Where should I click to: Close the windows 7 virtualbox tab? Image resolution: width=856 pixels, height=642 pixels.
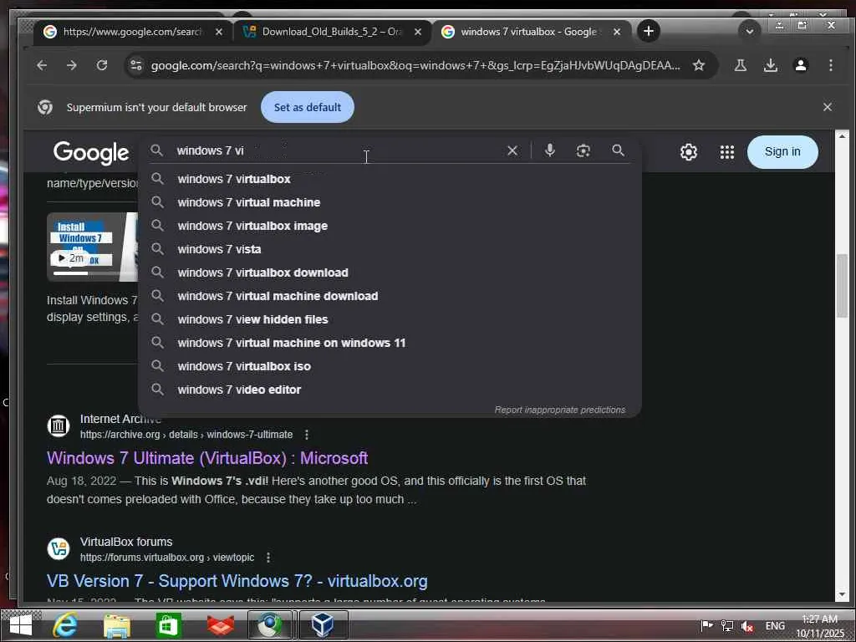616,32
